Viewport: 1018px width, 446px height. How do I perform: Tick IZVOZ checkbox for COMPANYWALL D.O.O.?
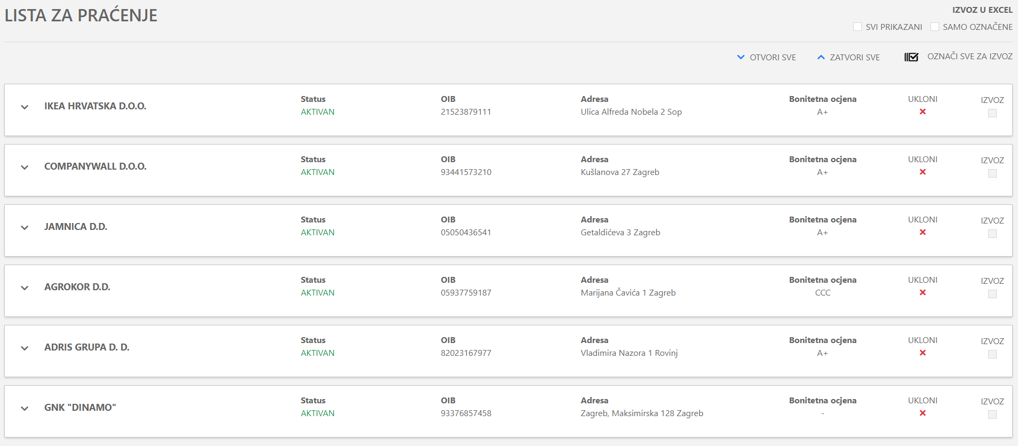[992, 173]
